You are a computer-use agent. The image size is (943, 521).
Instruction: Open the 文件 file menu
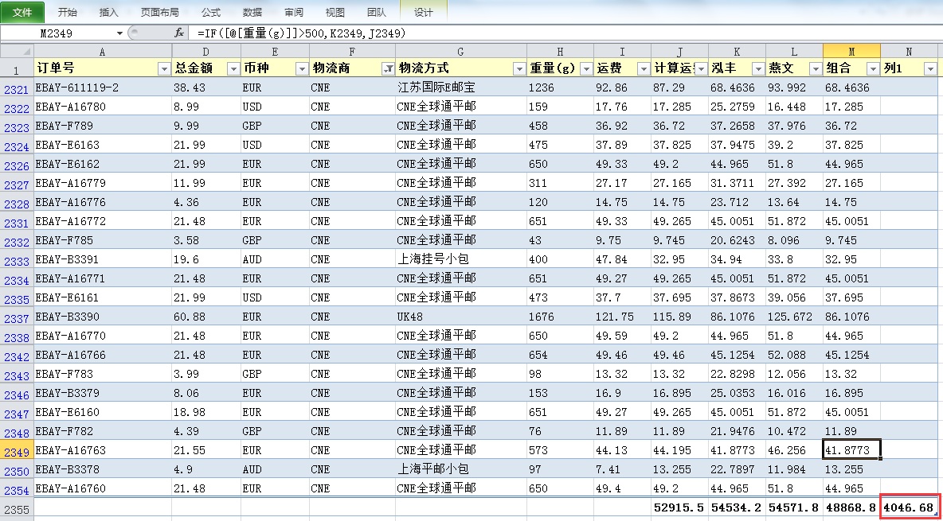(x=22, y=12)
